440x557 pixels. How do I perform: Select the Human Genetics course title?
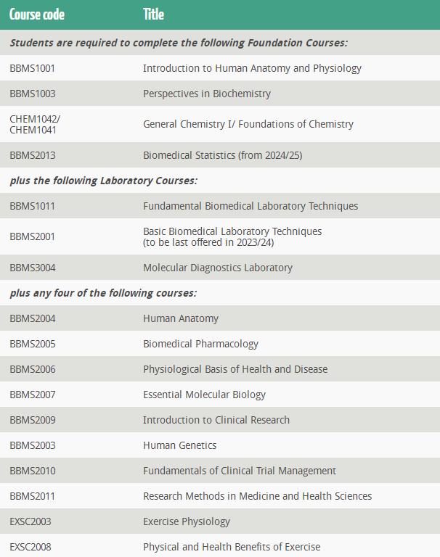pyautogui.click(x=179, y=445)
